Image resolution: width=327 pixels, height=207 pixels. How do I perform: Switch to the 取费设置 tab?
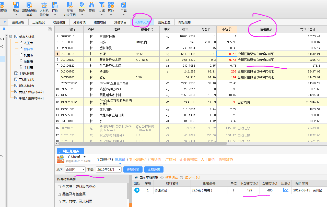pyautogui.click(x=59, y=22)
